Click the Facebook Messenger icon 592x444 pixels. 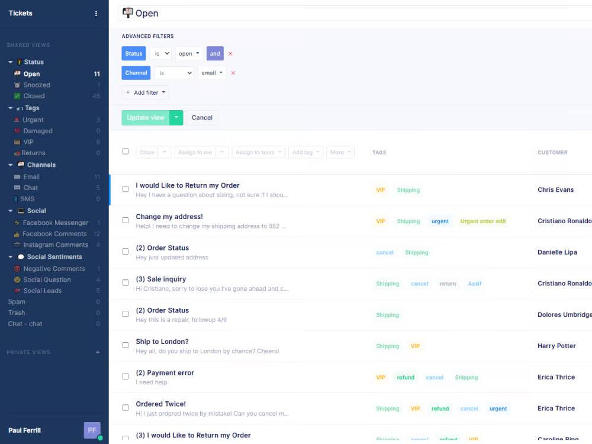click(x=17, y=223)
